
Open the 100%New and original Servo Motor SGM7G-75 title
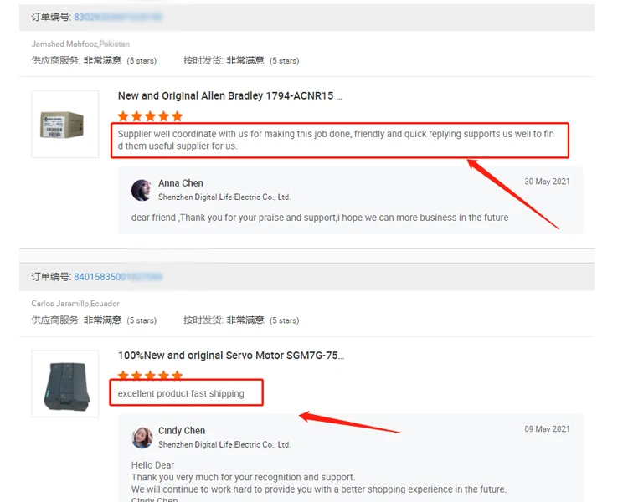pos(231,356)
